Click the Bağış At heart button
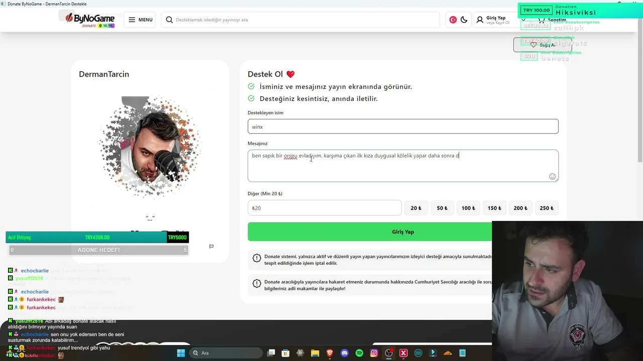This screenshot has width=643, height=361. coord(543,45)
